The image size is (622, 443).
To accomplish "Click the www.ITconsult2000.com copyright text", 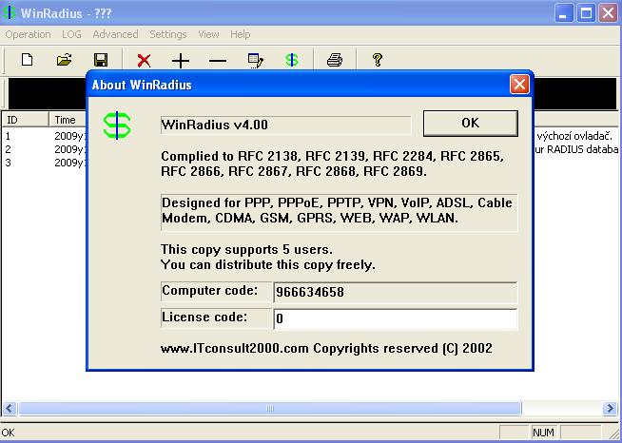I will point(326,348).
